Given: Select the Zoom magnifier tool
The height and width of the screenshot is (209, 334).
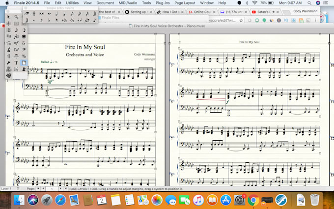Looking at the screenshot, I should [16, 17].
